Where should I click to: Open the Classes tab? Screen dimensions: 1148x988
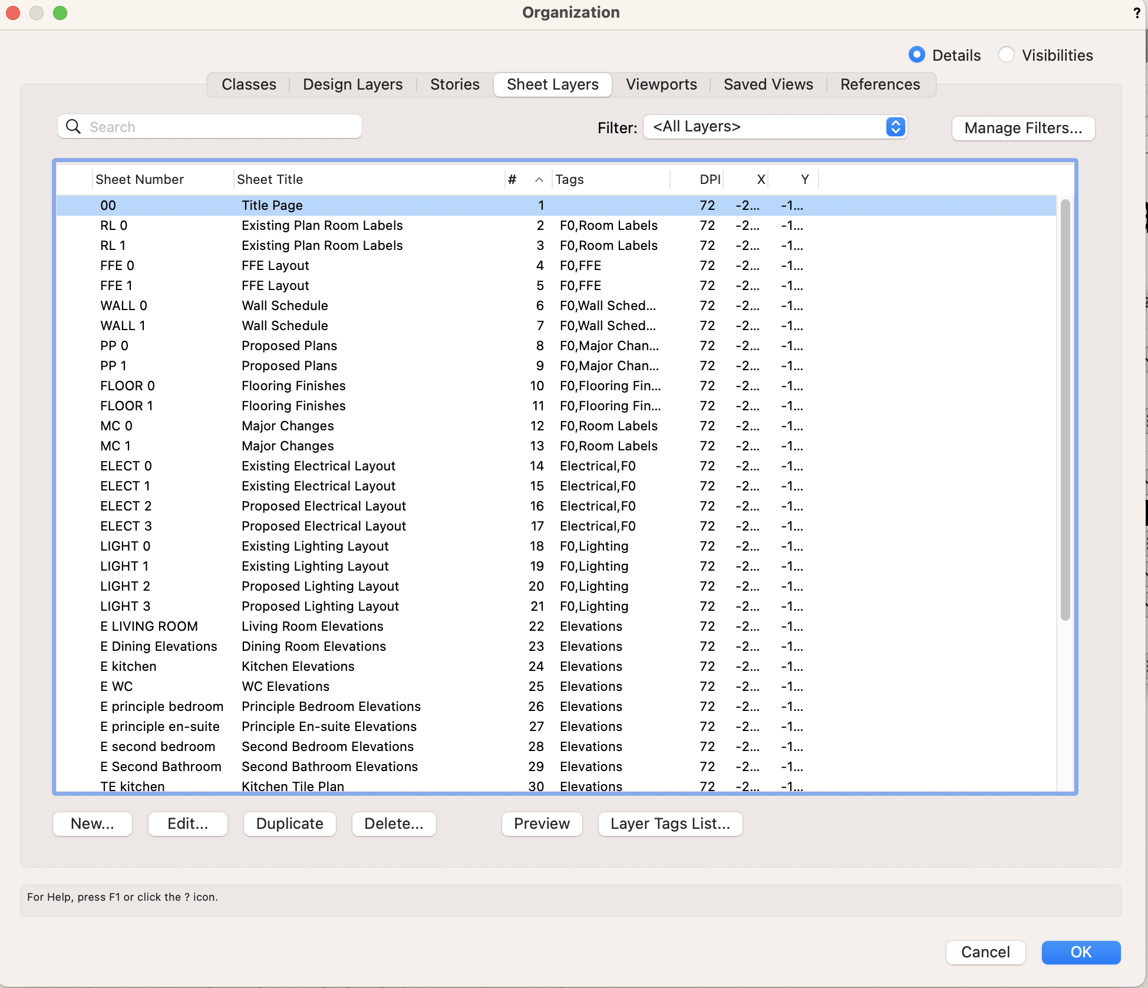point(249,84)
